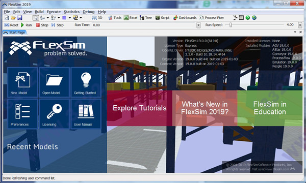The image size is (306, 183).
Task: Click the status bar message text
Action: tap(29, 178)
